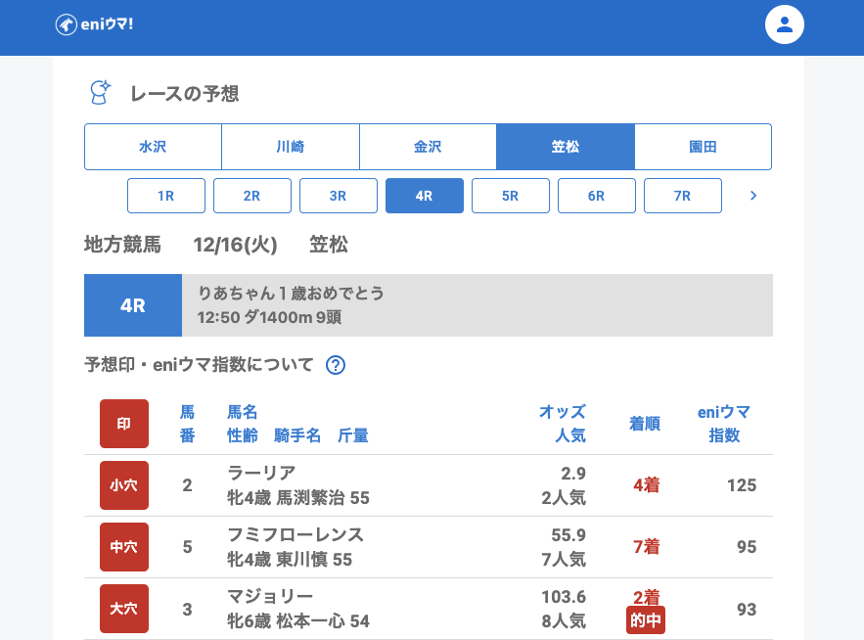Screen dimensions: 864x640
Task: Switch to the 金沢 racecourse tab
Action: pos(428,147)
